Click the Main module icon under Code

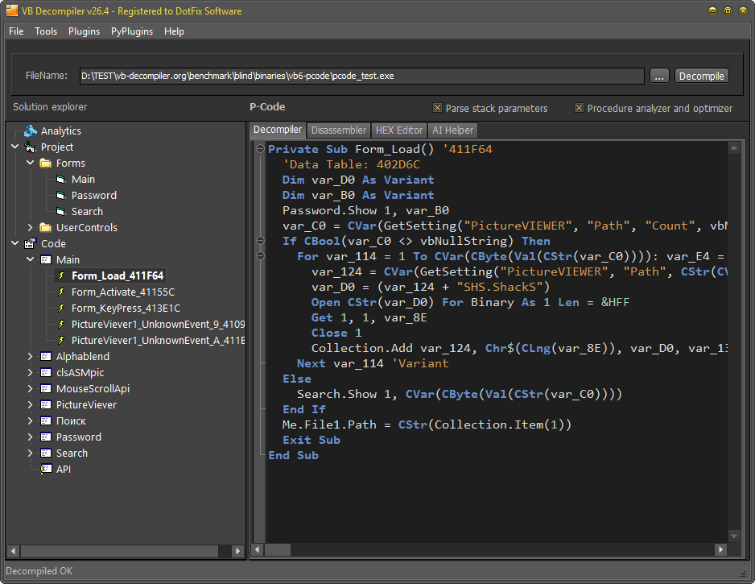pyautogui.click(x=46, y=259)
